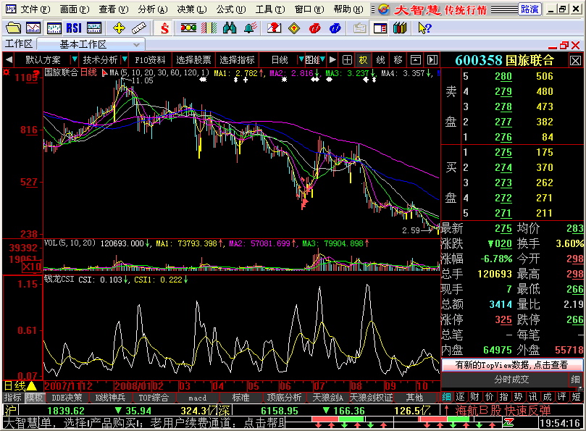Click the window layout panel icon
The image size is (586, 431).
380,28
